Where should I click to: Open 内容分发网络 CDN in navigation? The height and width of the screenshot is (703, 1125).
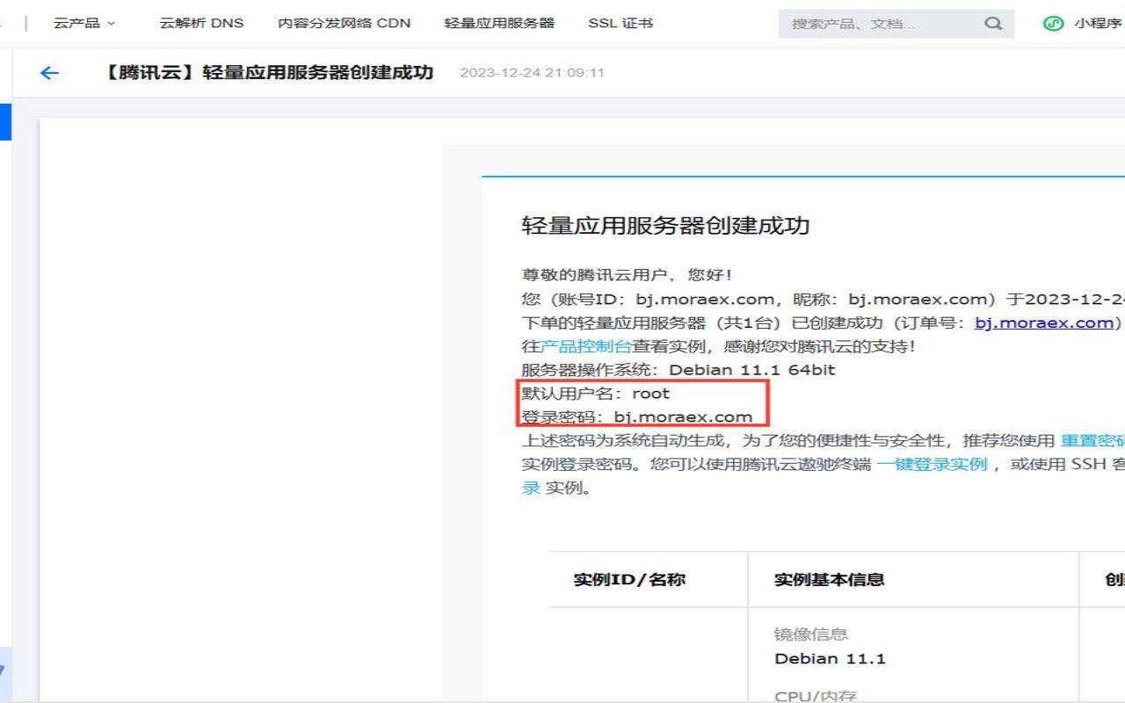[345, 24]
